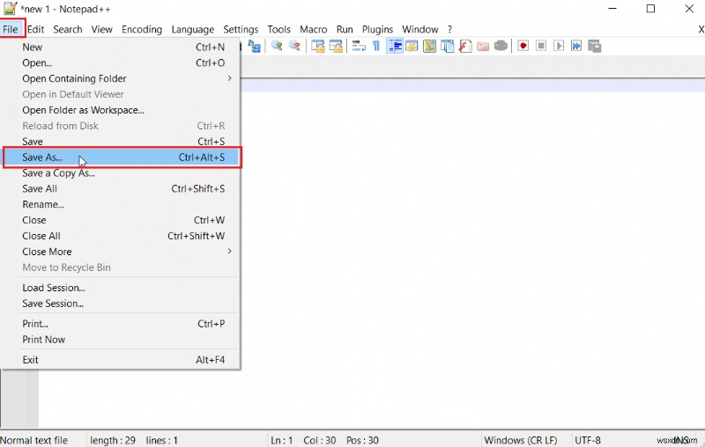Click the Zoom In toolbar icon
The height and width of the screenshot is (447, 705).
pyautogui.click(x=277, y=46)
